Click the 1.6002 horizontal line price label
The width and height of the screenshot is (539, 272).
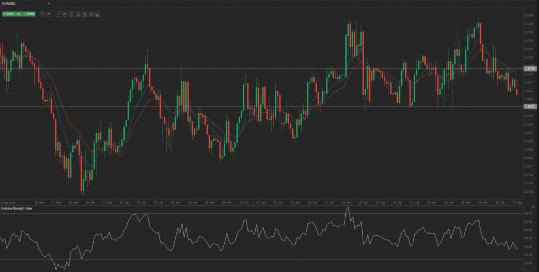[530, 107]
